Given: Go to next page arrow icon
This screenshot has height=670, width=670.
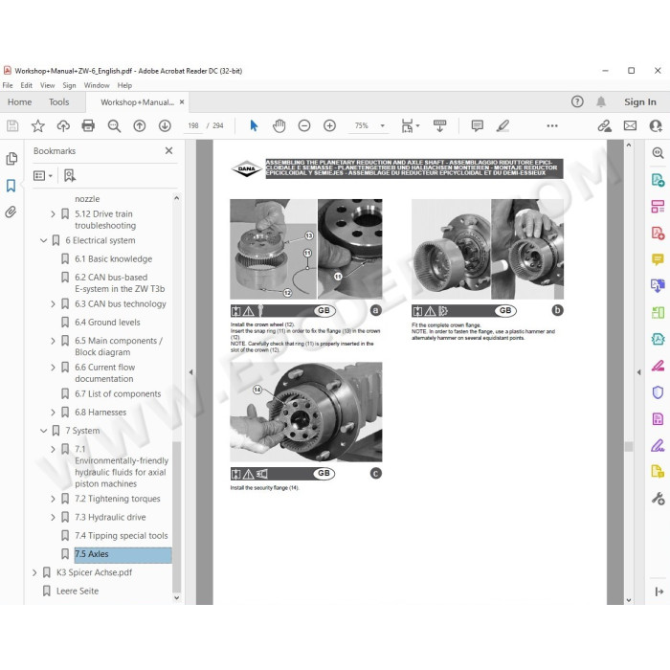Looking at the screenshot, I should [165, 125].
